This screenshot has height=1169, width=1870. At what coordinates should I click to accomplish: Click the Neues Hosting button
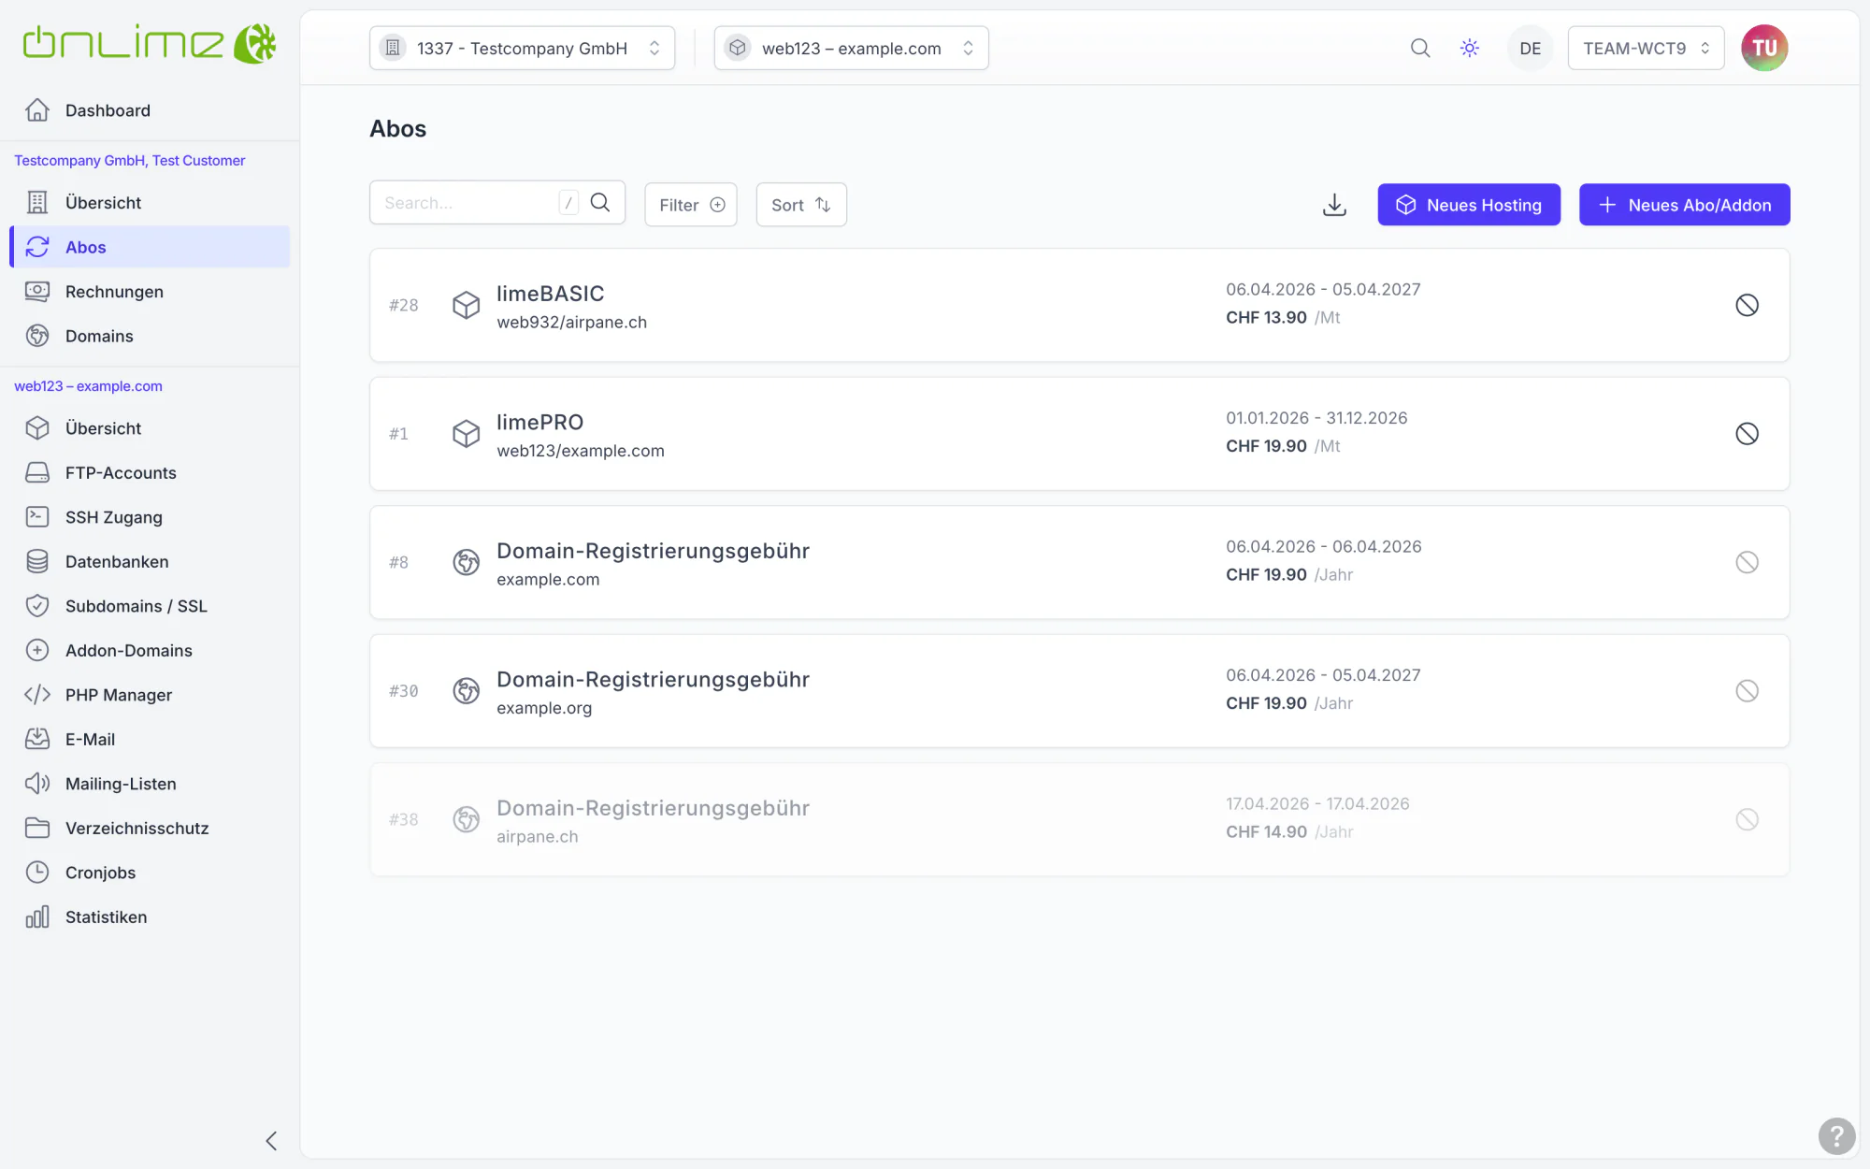pyautogui.click(x=1469, y=205)
